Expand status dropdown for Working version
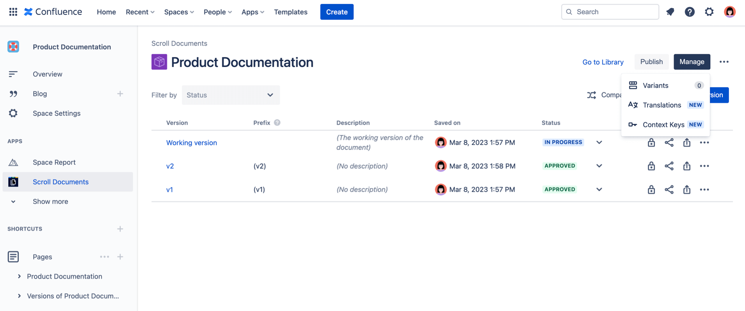Viewport: 745px width, 311px height. coord(599,142)
